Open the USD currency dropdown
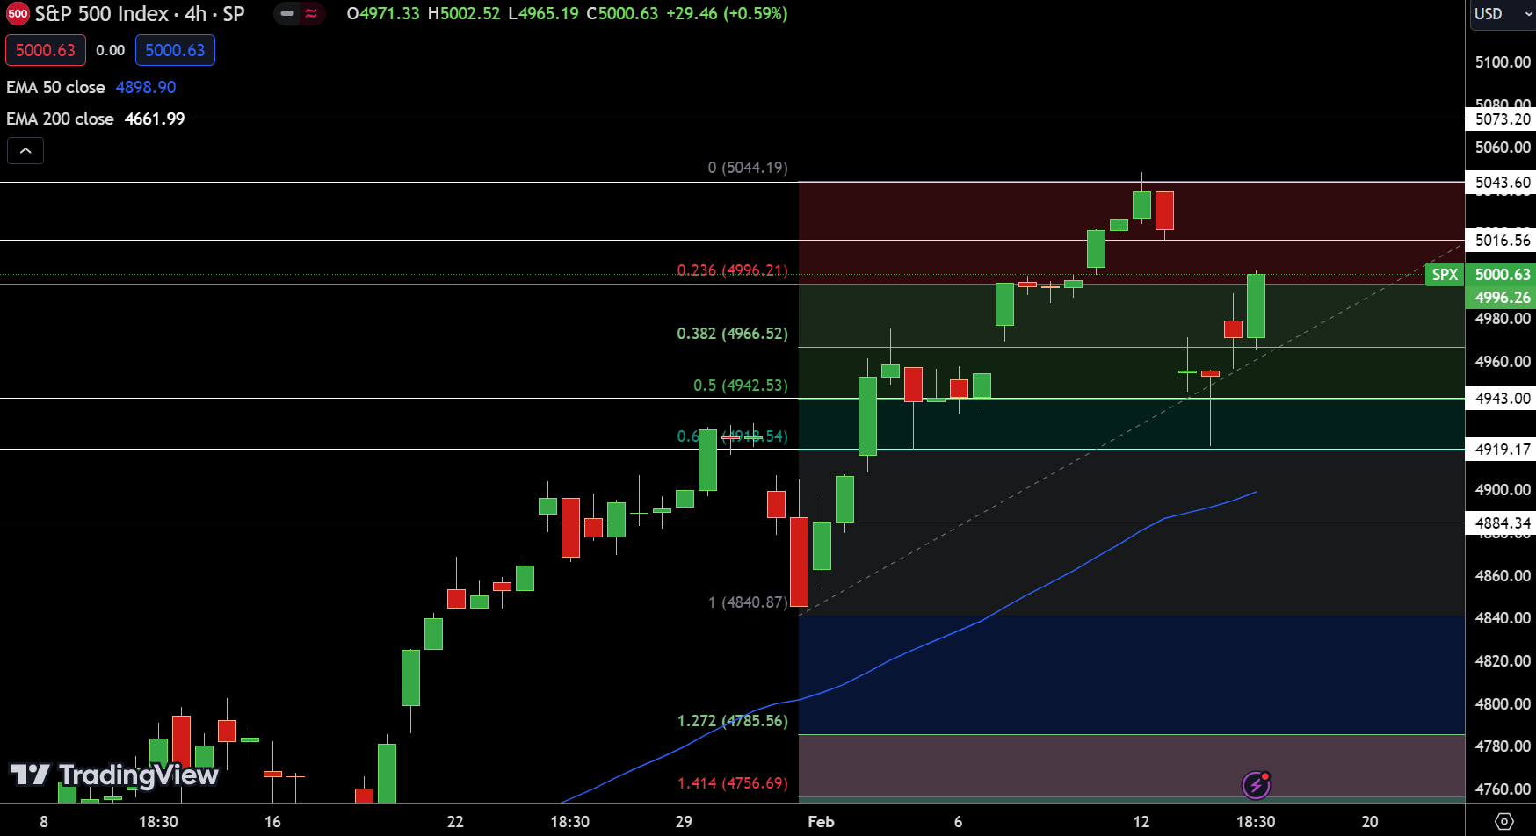 (x=1502, y=14)
